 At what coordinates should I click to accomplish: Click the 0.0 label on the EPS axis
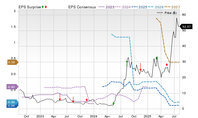pyautogui.click(x=13, y=74)
